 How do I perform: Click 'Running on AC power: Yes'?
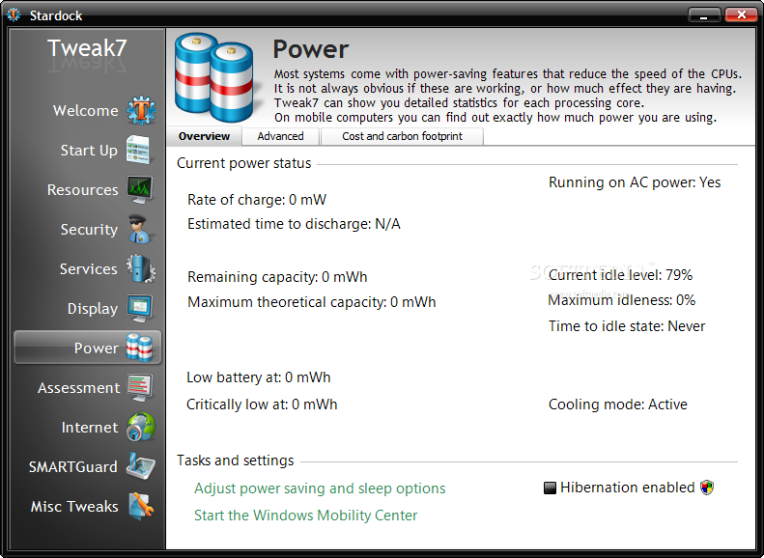coord(635,182)
